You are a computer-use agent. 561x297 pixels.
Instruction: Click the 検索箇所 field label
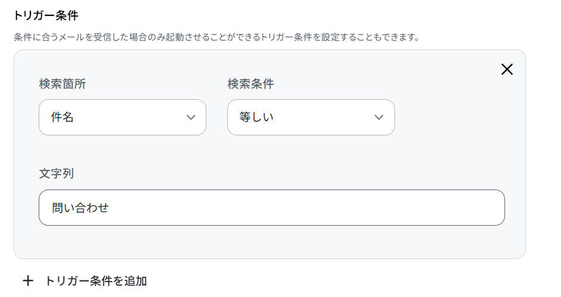click(x=62, y=84)
